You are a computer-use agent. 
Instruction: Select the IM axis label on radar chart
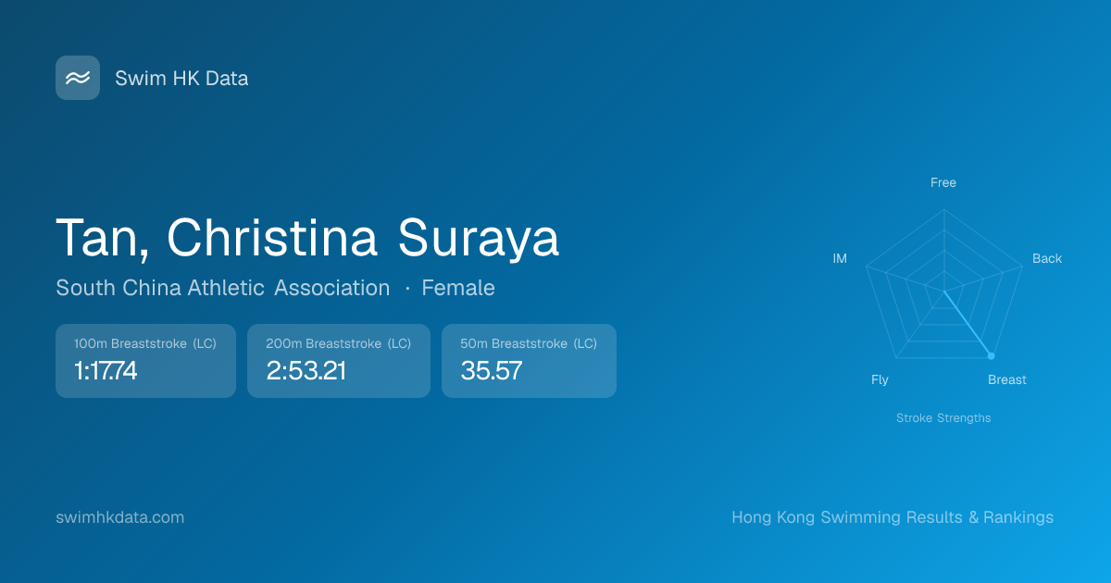[x=840, y=259]
